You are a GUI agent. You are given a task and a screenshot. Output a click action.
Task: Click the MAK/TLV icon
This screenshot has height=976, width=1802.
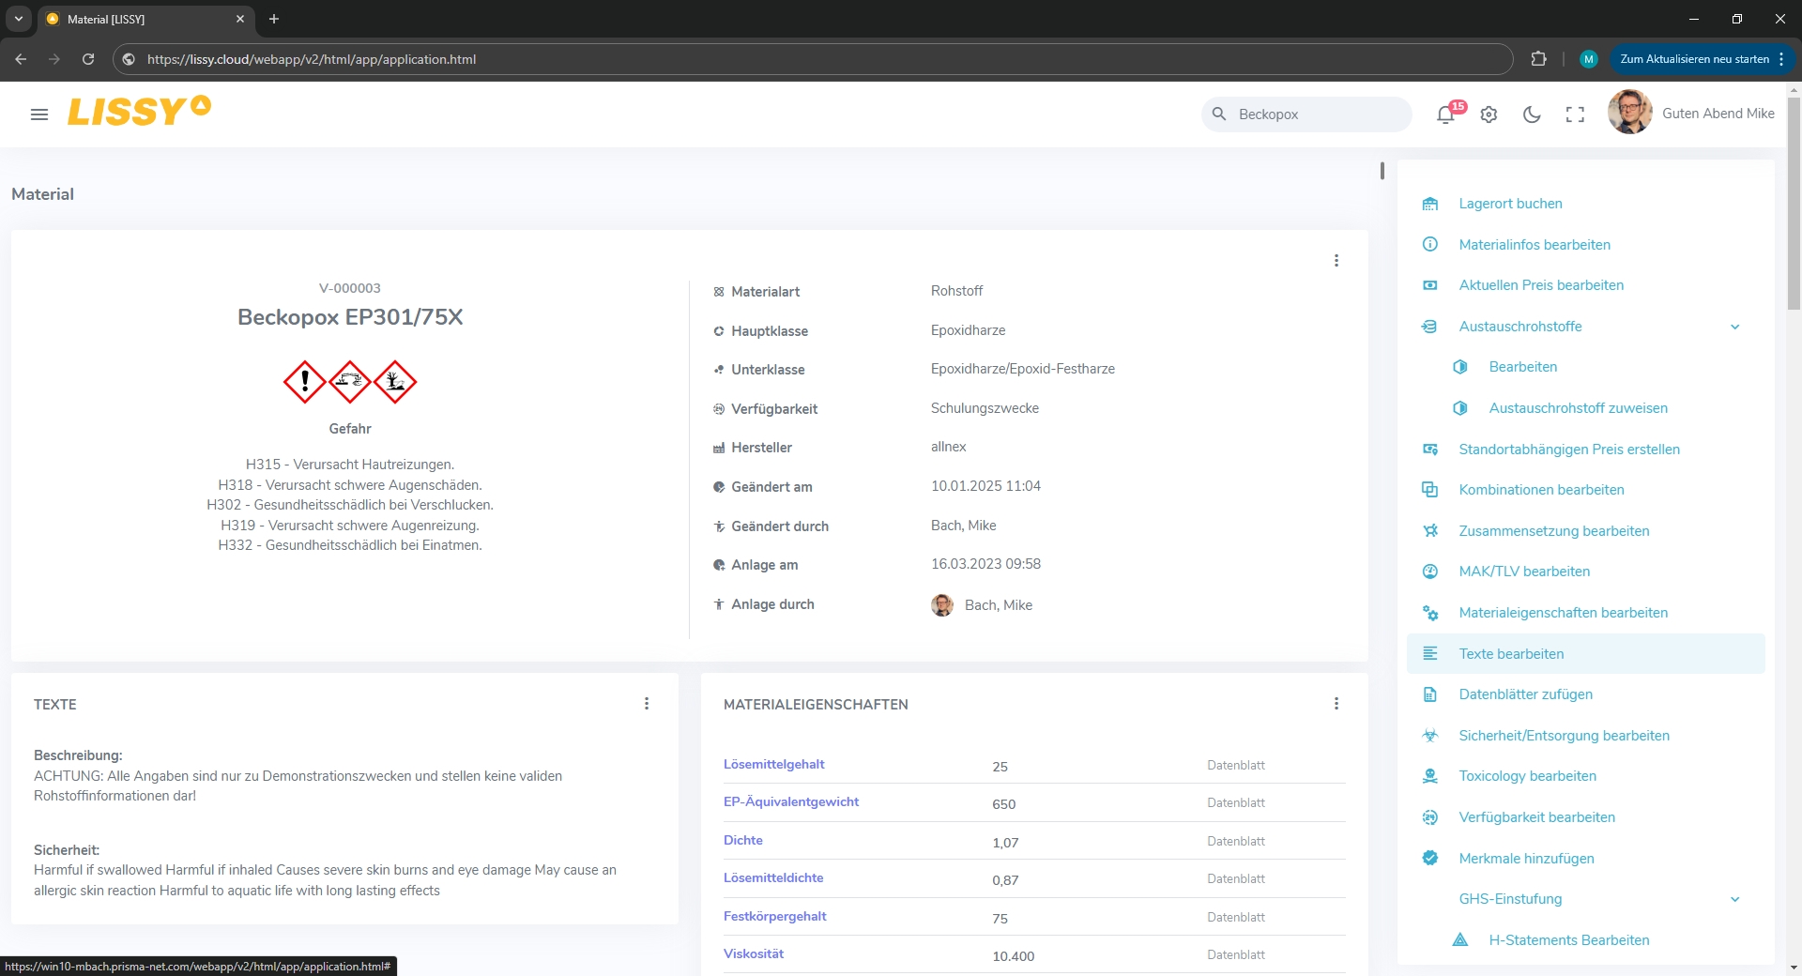pyautogui.click(x=1430, y=572)
